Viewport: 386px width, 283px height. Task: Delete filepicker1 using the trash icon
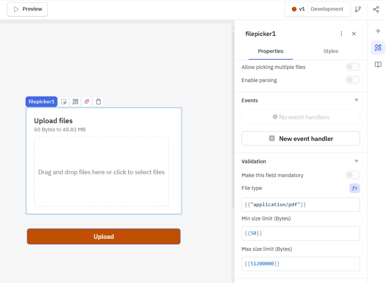coord(98,101)
